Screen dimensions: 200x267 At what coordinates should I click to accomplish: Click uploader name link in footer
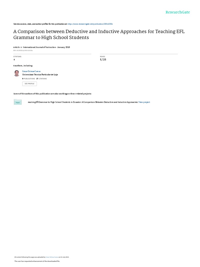52,257
